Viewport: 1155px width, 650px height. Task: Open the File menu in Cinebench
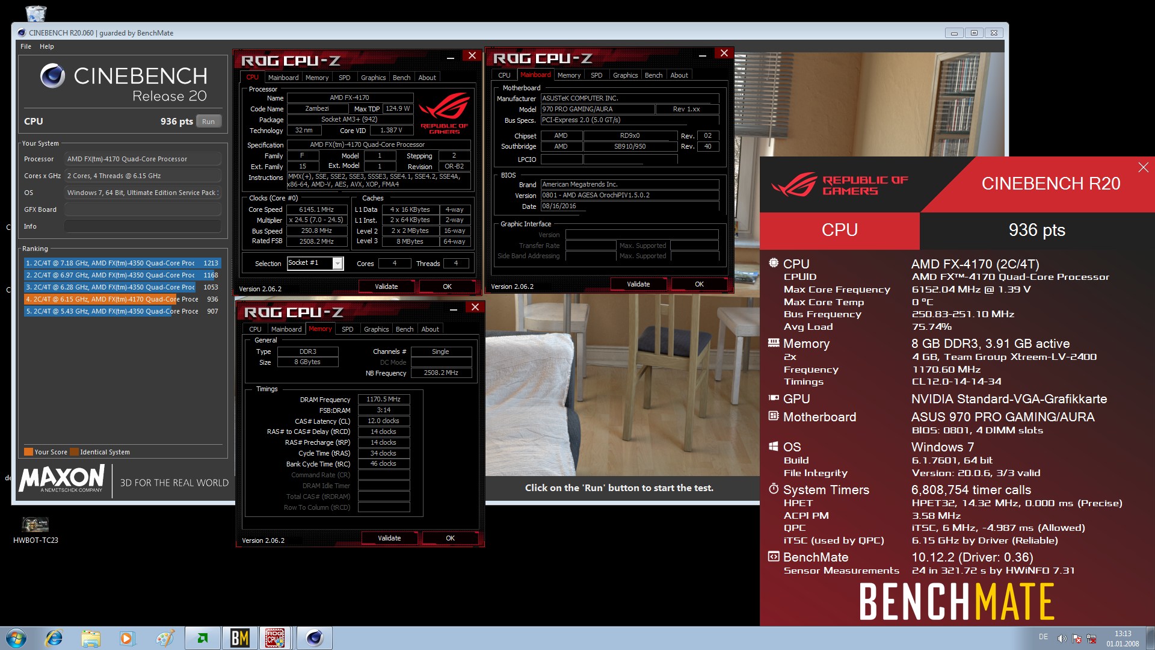click(x=26, y=46)
